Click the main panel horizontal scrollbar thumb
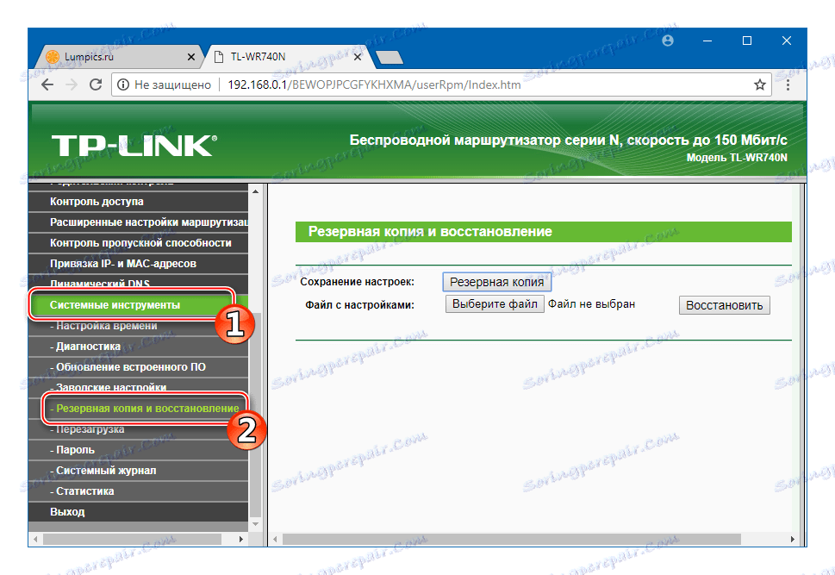 coord(512,540)
